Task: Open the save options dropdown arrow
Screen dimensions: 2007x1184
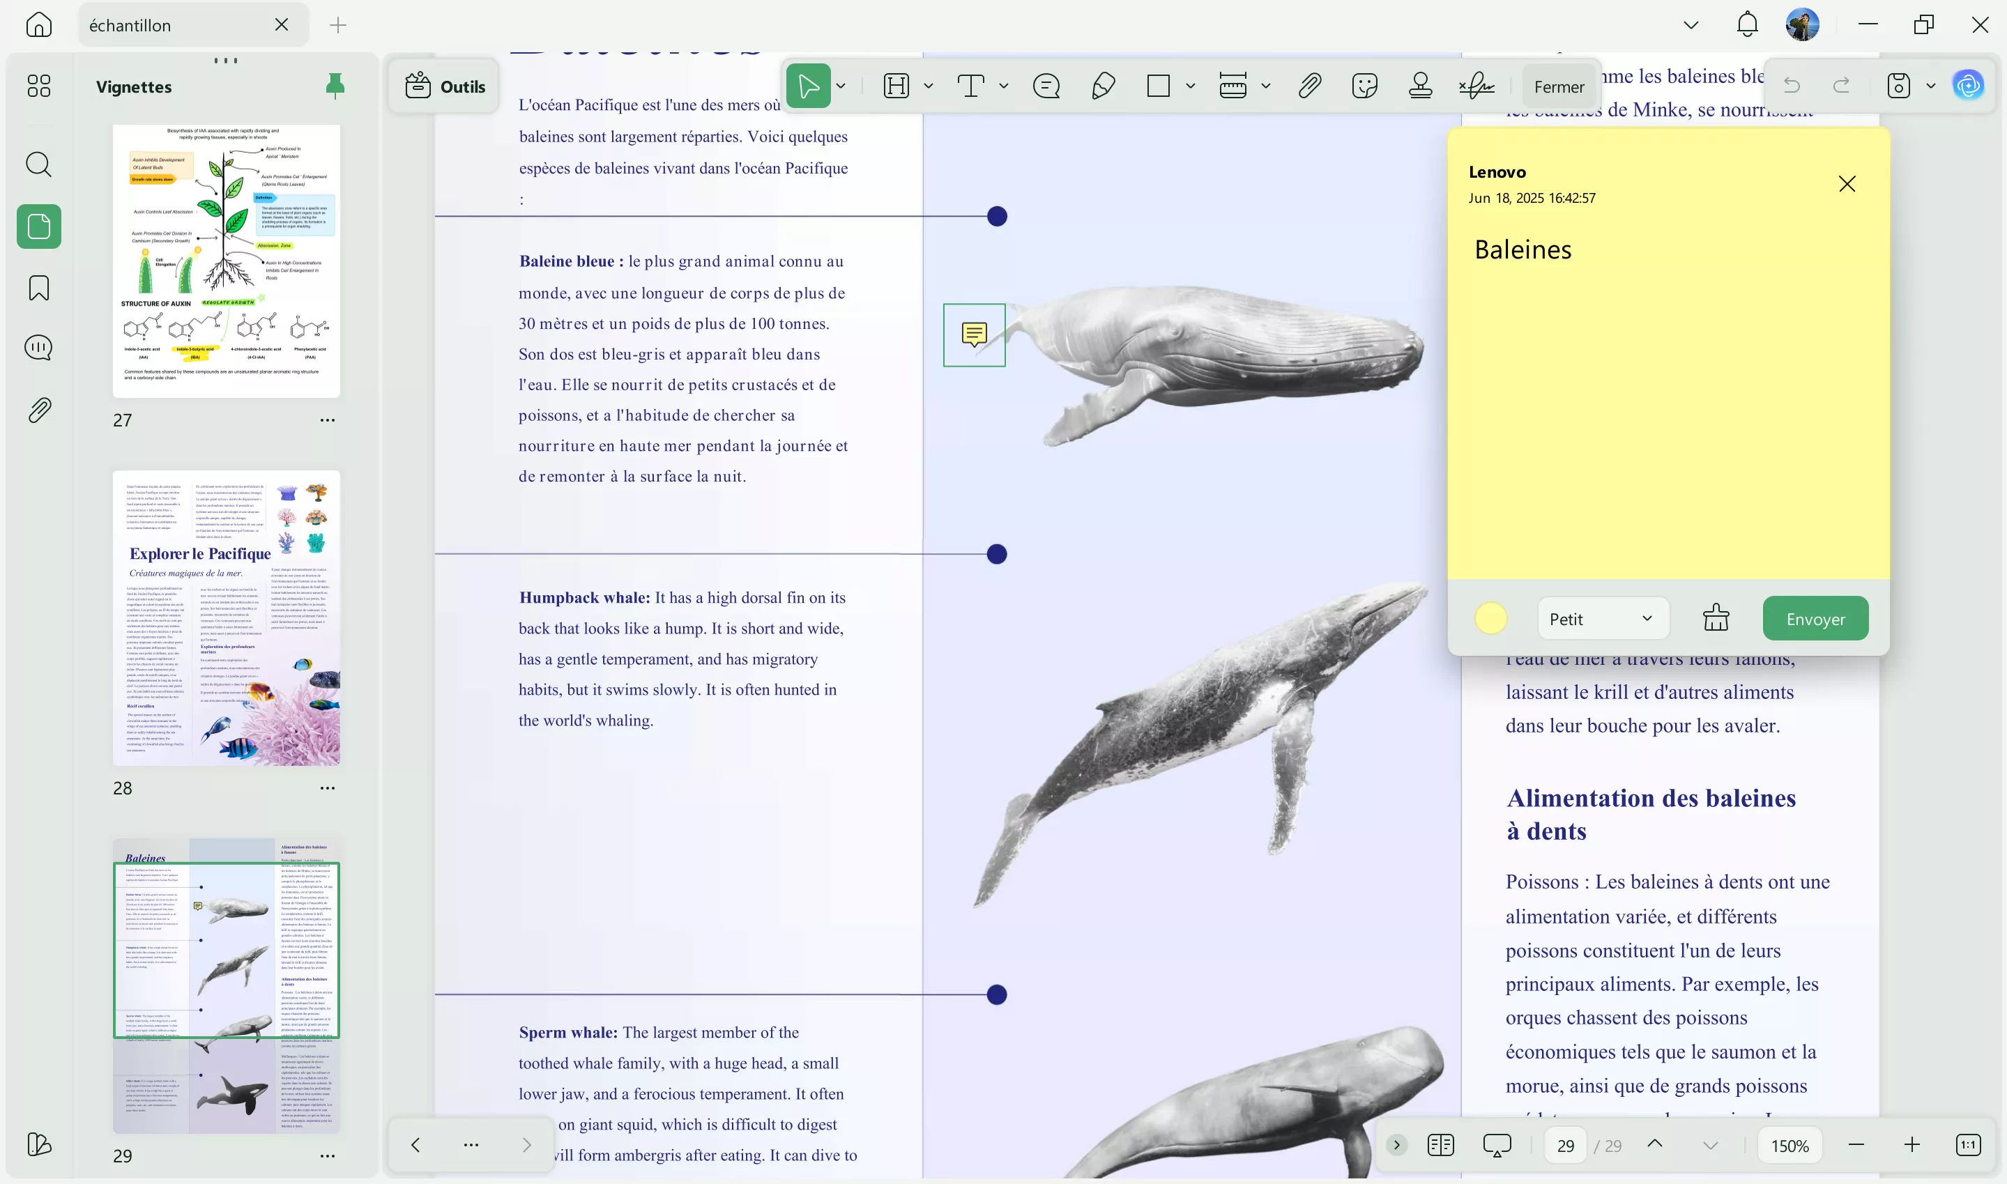Action: click(x=1932, y=86)
